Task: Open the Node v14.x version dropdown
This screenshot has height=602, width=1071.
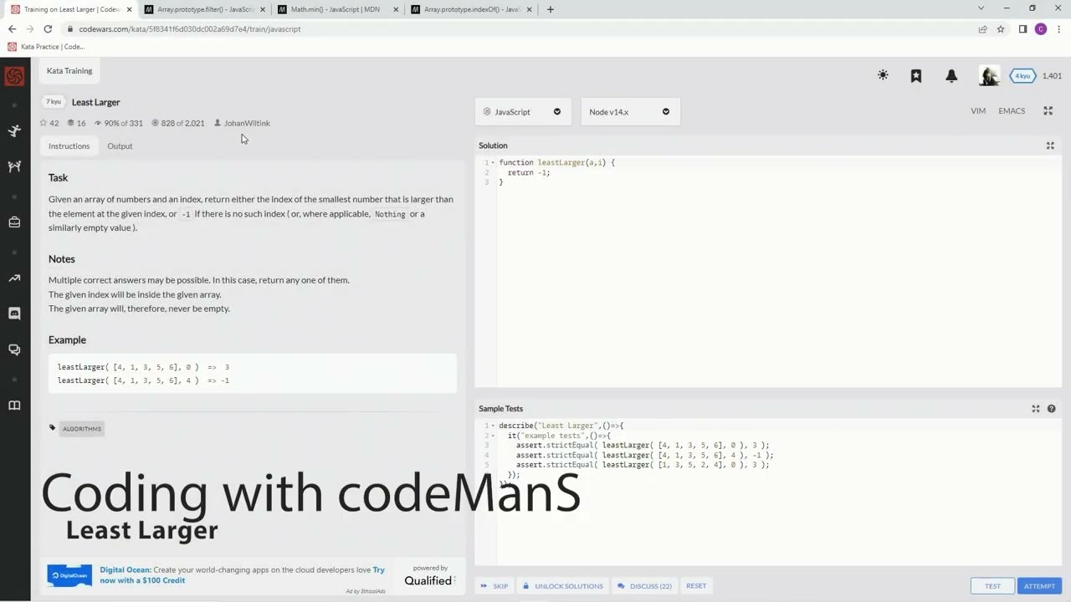Action: coord(630,112)
